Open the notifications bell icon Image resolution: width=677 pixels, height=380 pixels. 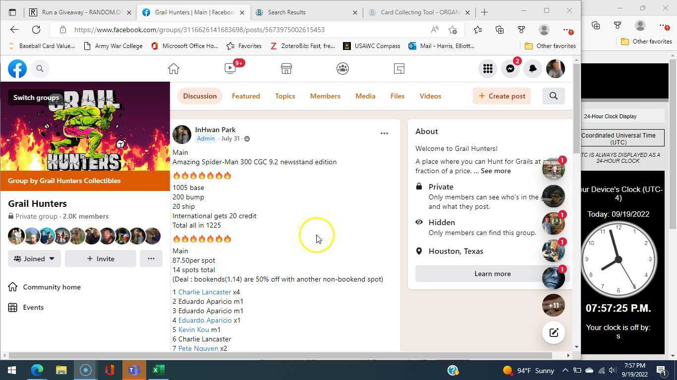pyautogui.click(x=533, y=69)
